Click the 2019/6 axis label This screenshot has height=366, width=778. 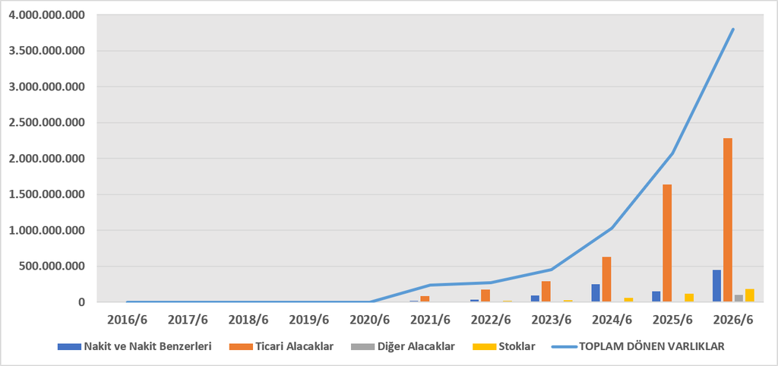[308, 320]
